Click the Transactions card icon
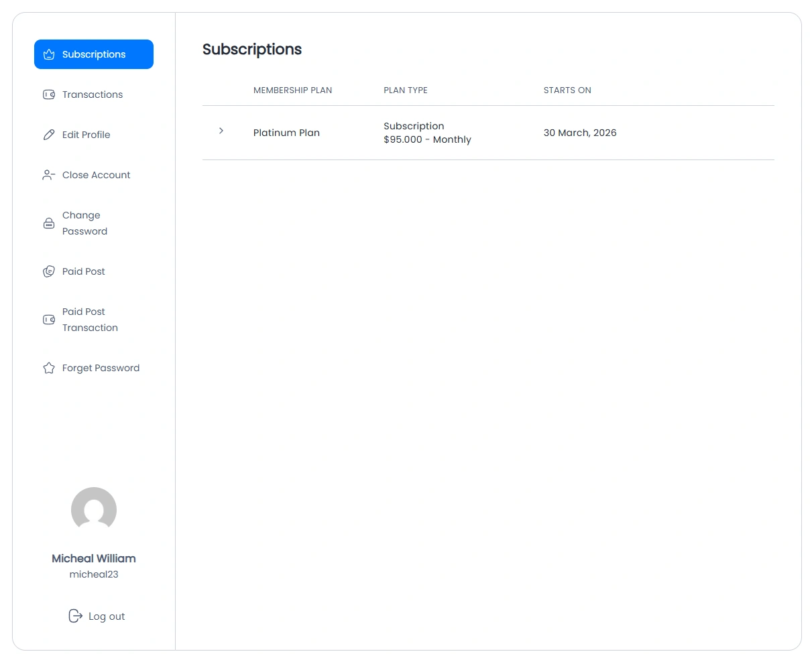 pos(48,94)
